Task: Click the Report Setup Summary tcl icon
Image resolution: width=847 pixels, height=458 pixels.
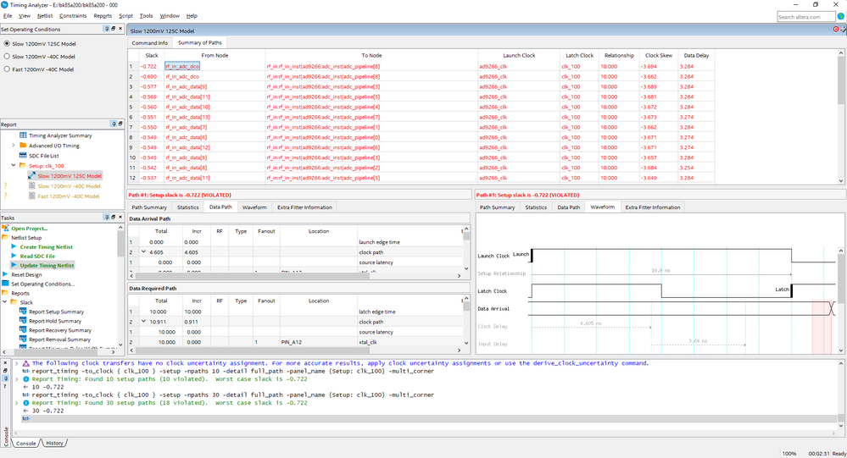Action: (23, 312)
